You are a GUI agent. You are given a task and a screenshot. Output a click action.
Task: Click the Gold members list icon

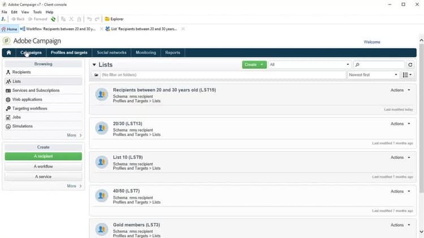[102, 229]
